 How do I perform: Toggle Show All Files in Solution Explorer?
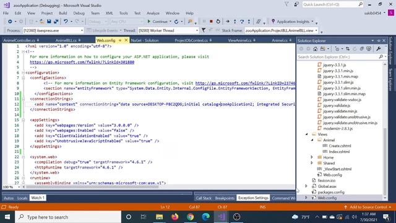(369, 49)
